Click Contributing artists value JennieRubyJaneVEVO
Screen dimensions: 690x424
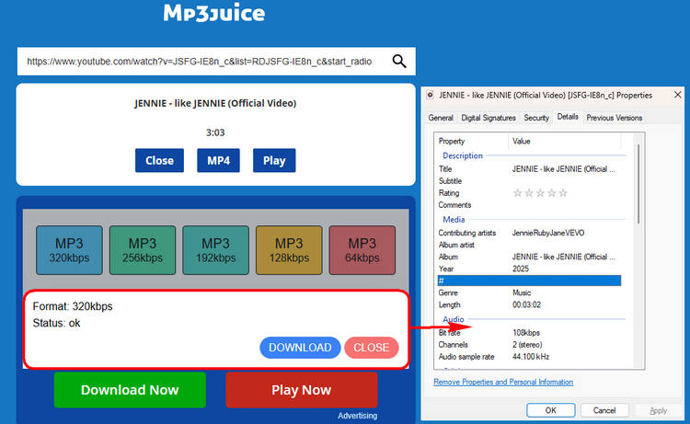(x=548, y=233)
